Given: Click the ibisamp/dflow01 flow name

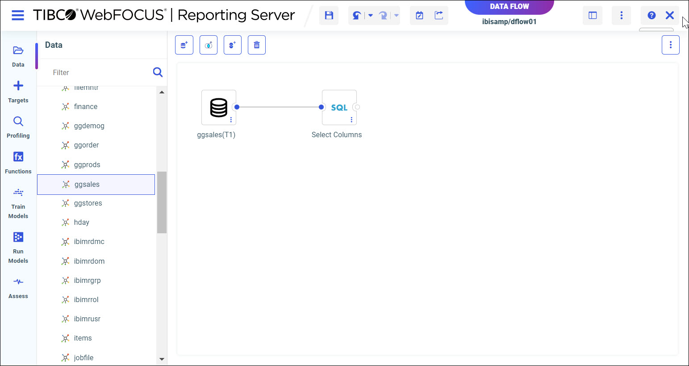Looking at the screenshot, I should pos(509,21).
